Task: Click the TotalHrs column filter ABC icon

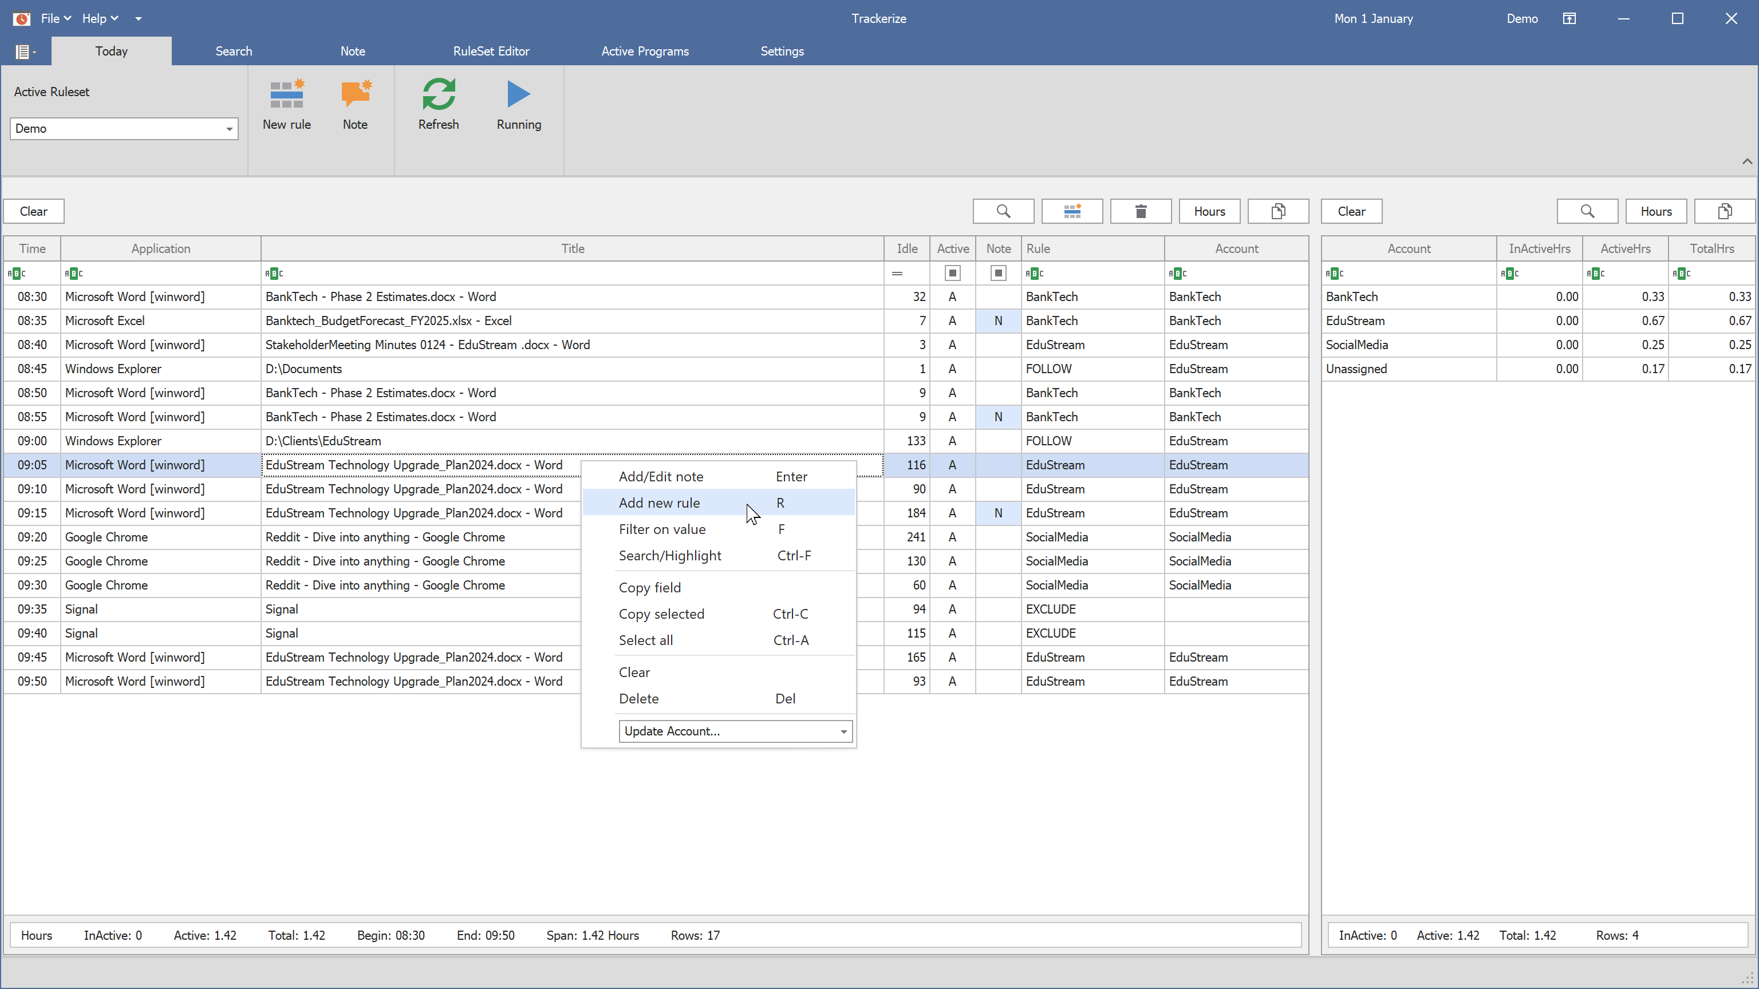Action: (x=1682, y=274)
